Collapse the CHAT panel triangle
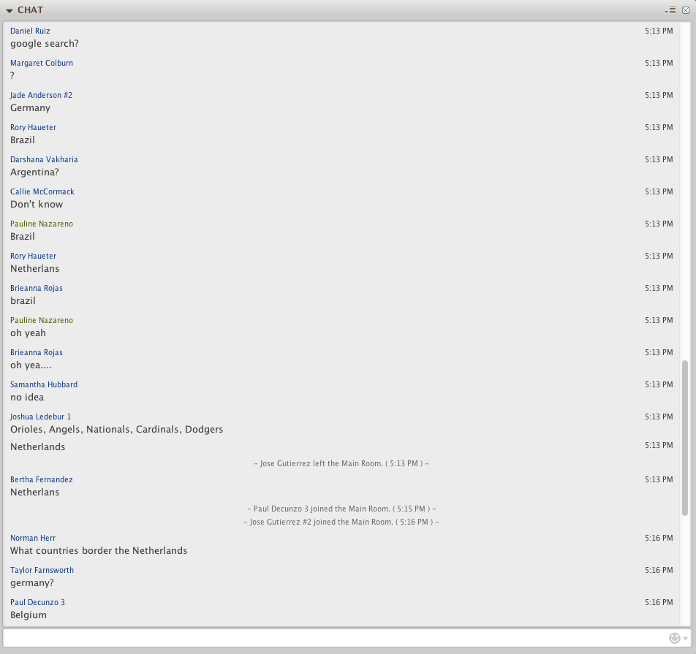This screenshot has height=654, width=696. tap(9, 11)
